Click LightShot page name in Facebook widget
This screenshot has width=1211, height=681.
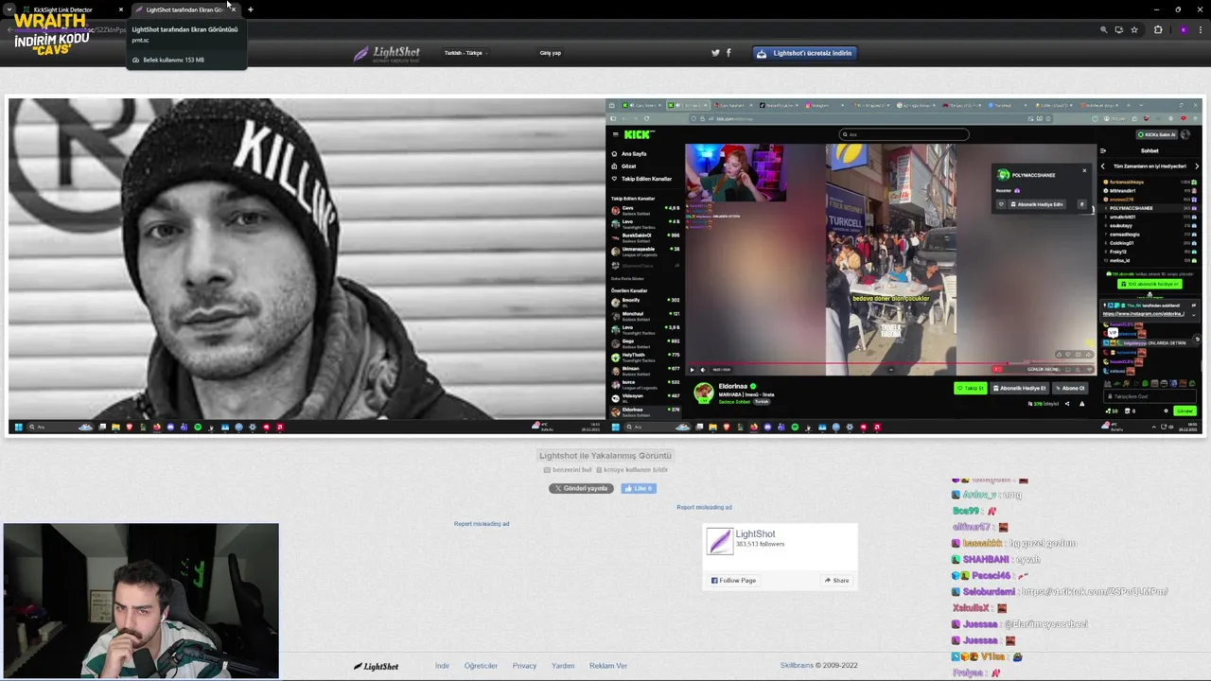pos(755,534)
